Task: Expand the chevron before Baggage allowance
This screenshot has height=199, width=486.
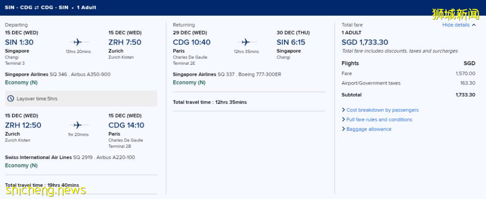Action: (x=343, y=129)
